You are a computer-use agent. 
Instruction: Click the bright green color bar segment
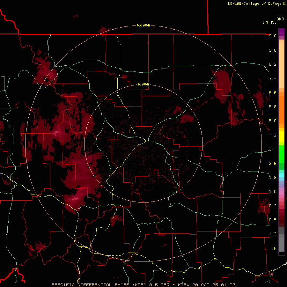tap(282, 154)
